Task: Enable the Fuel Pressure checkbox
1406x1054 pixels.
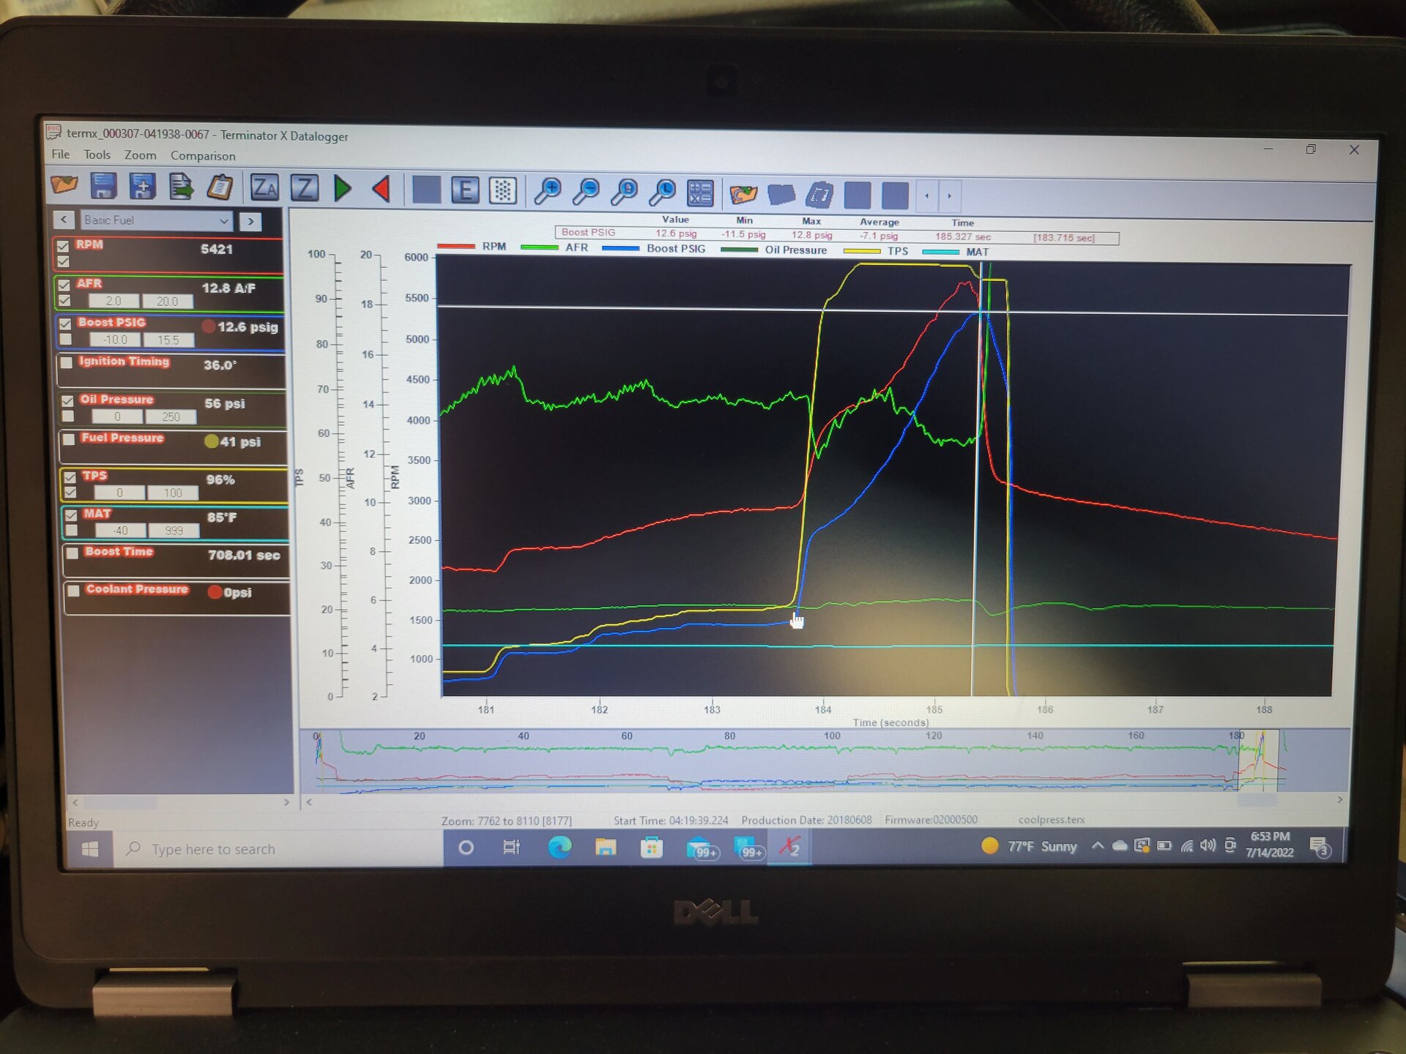Action: (x=69, y=439)
